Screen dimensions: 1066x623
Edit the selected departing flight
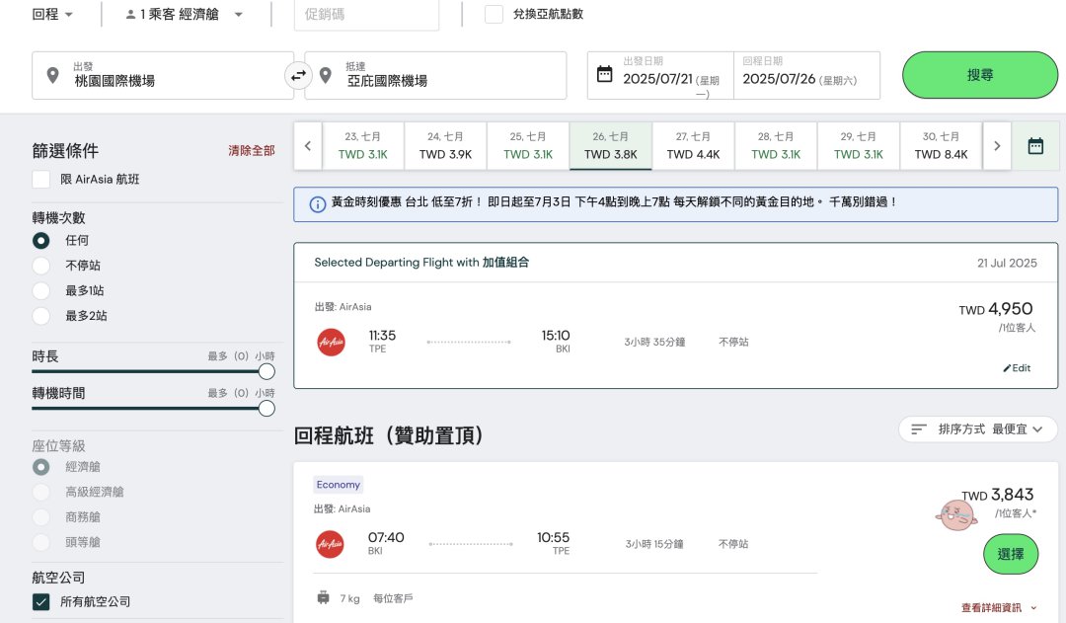click(1017, 368)
